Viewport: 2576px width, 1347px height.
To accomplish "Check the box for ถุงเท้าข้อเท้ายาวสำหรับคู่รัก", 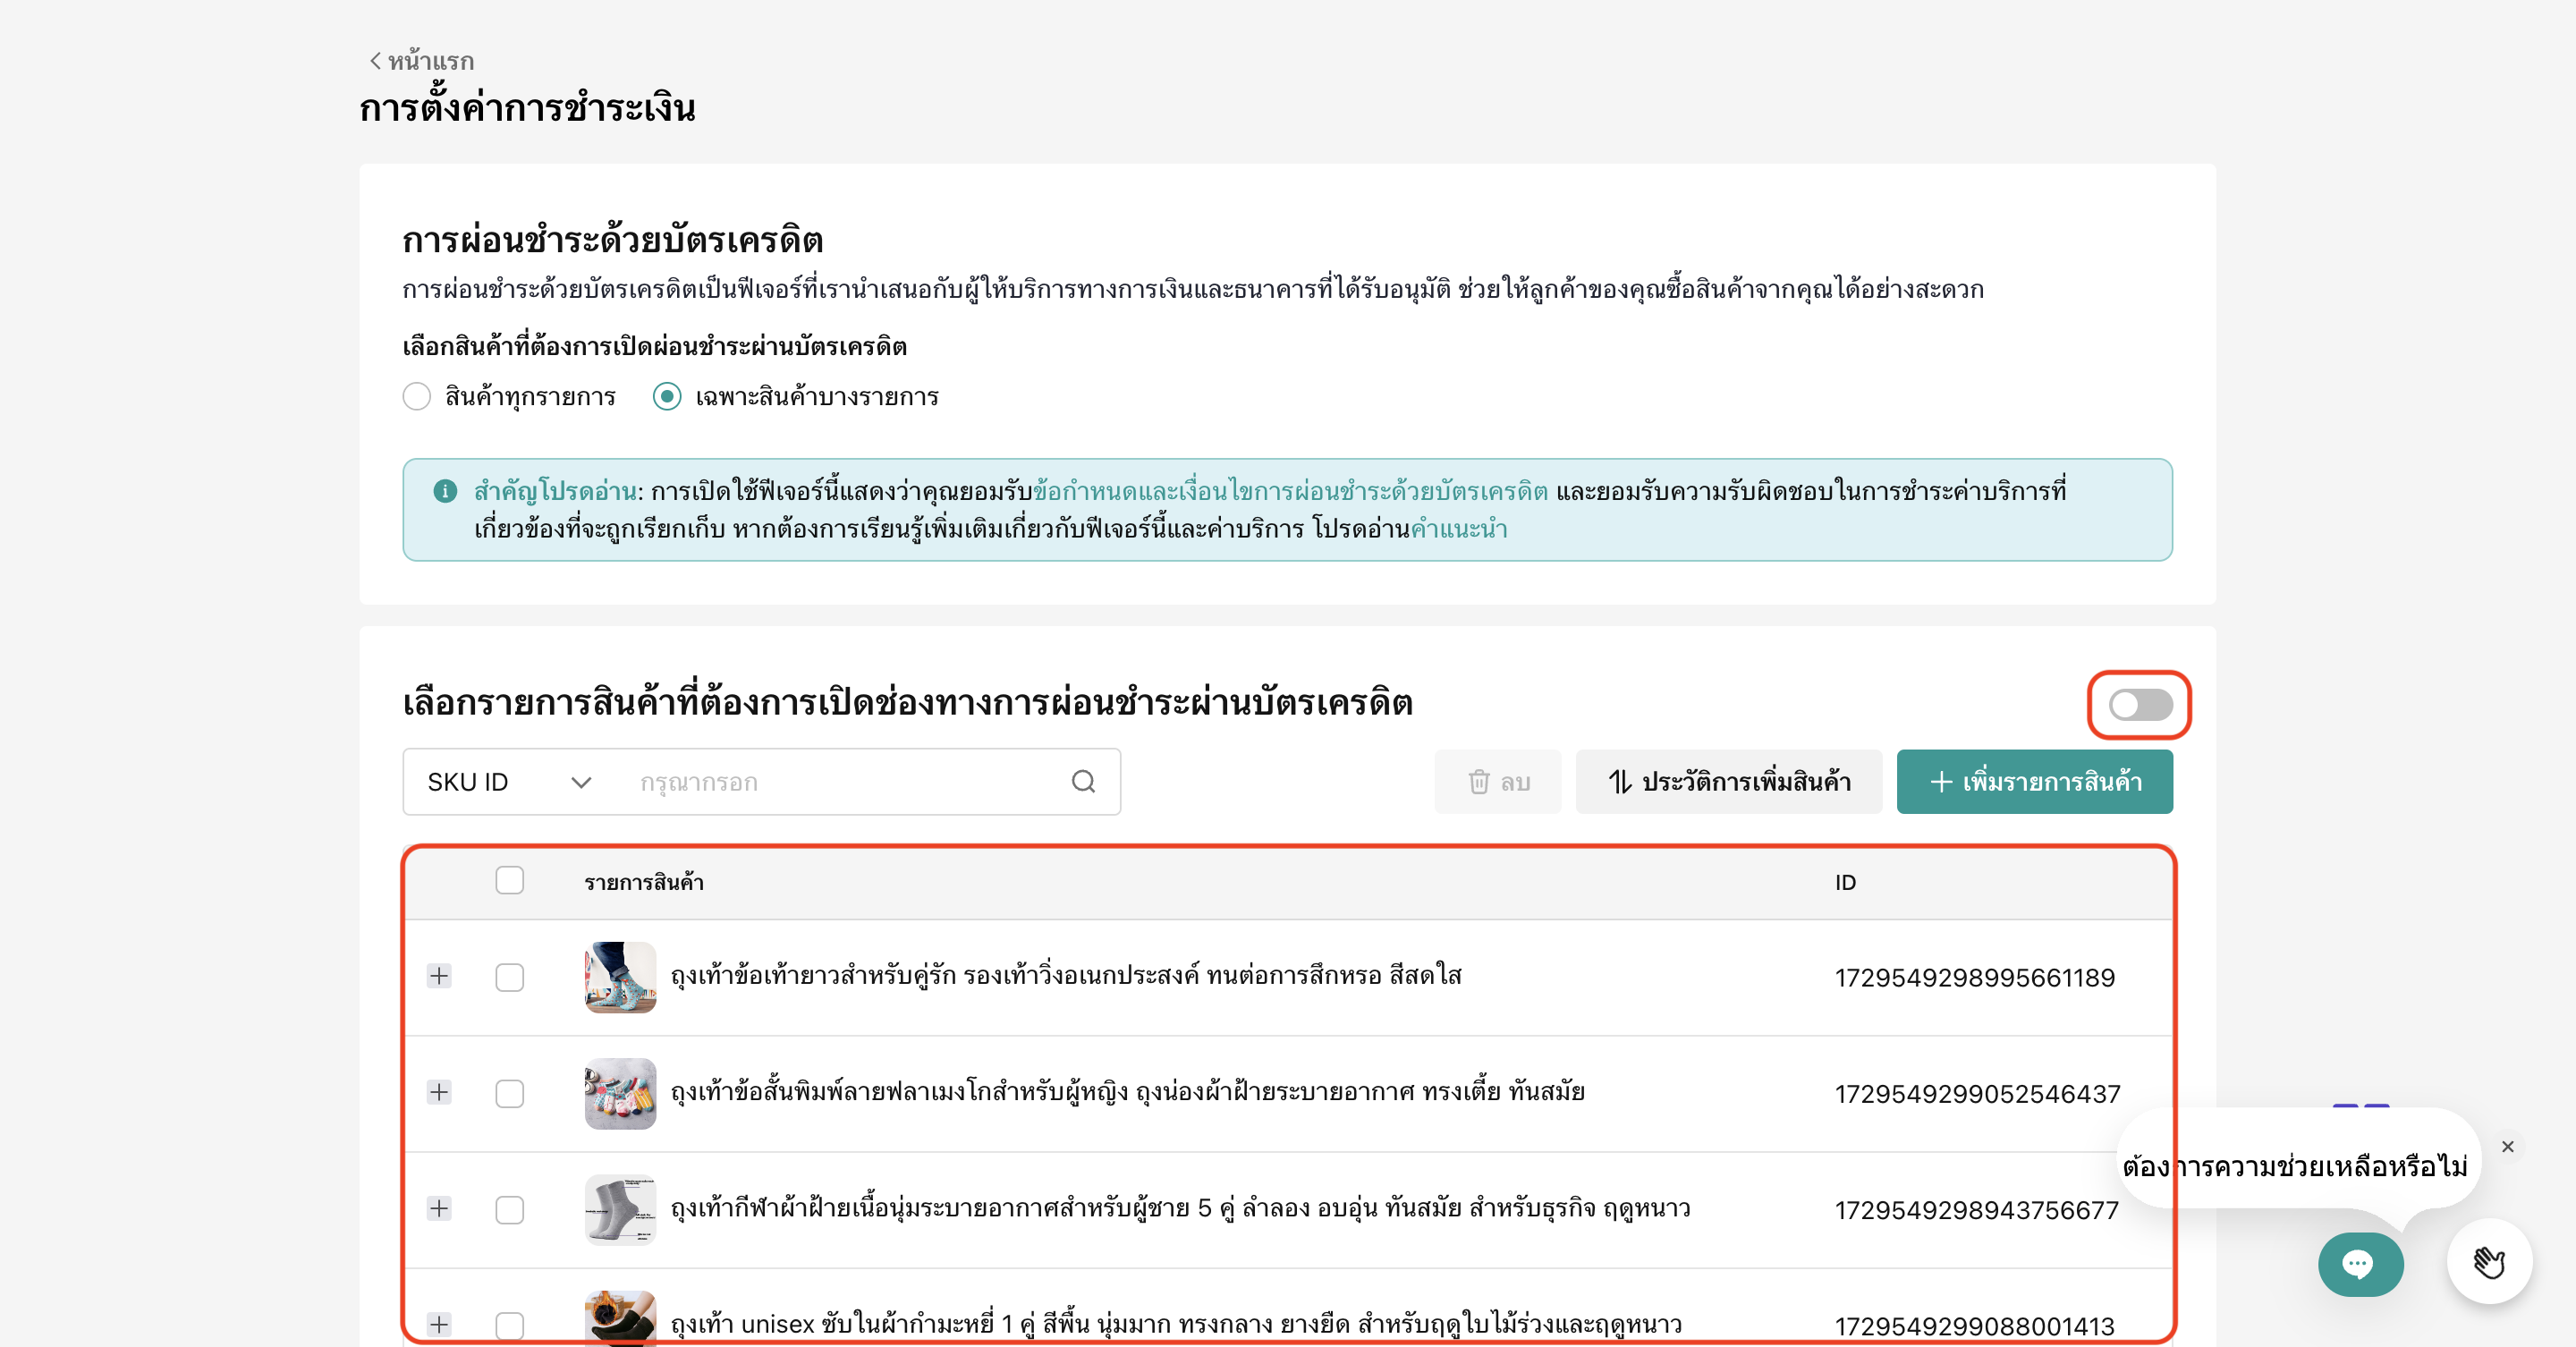I will pyautogui.click(x=509, y=977).
